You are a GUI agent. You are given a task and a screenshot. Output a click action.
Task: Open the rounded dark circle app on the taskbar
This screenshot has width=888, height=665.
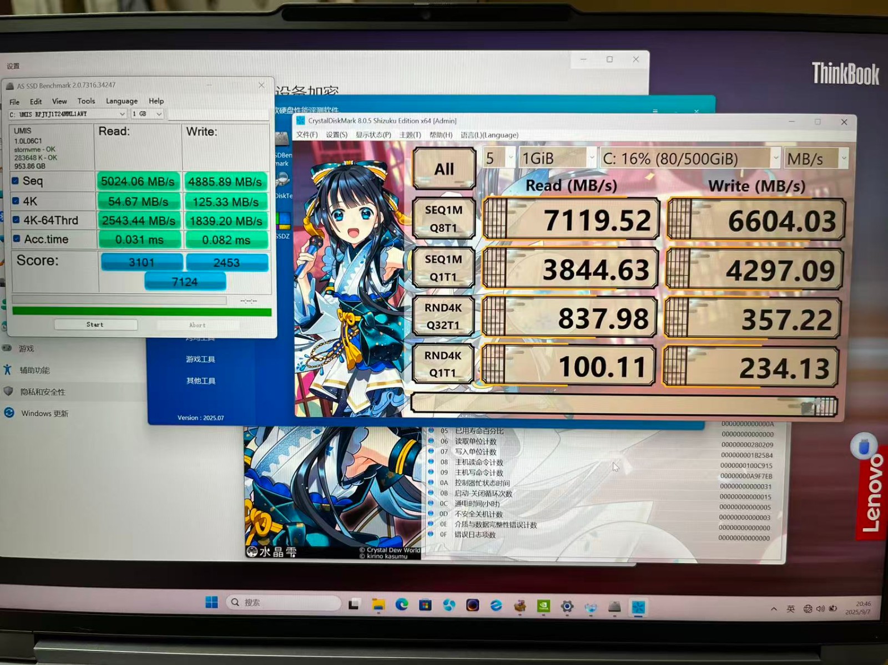(x=472, y=606)
